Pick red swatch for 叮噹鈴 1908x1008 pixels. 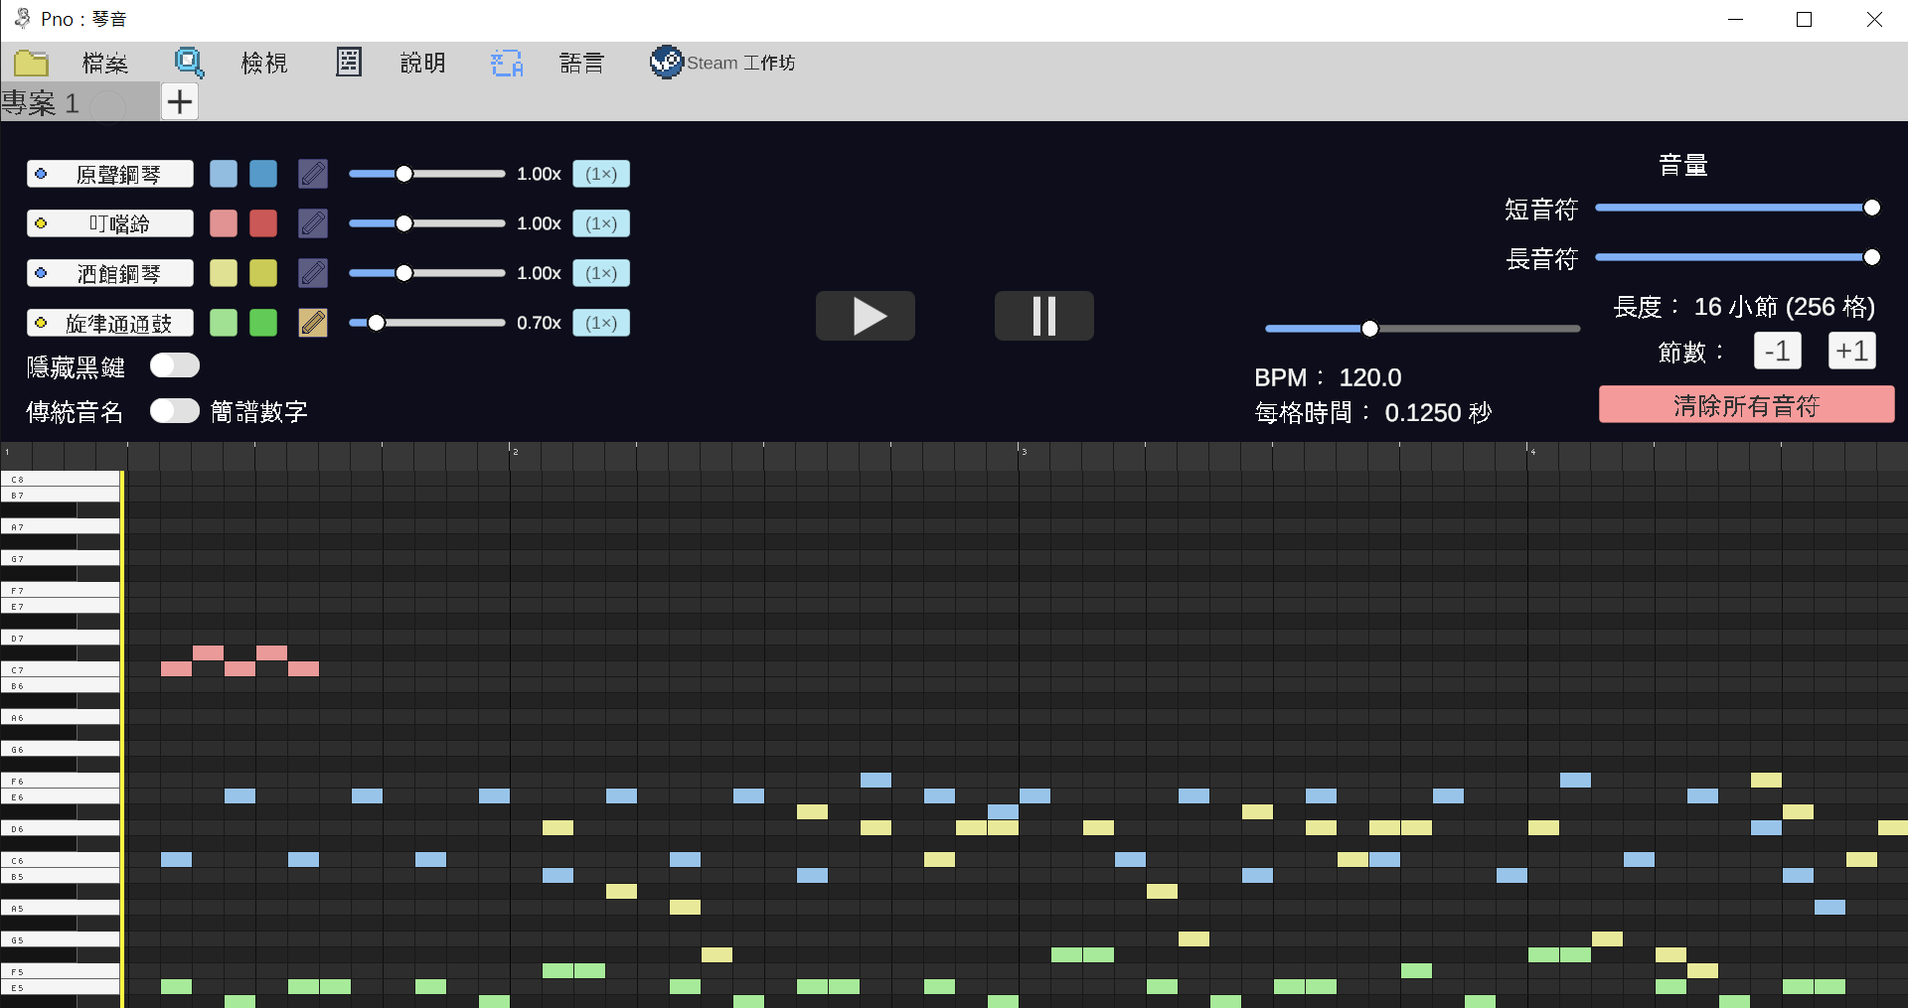263,223
